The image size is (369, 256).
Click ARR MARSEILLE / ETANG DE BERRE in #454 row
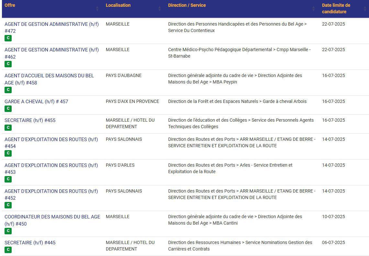point(276,139)
